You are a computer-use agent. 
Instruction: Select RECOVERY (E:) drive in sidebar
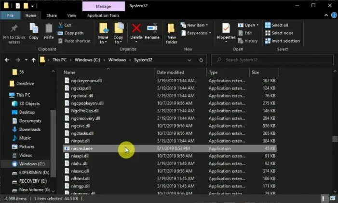point(29,181)
